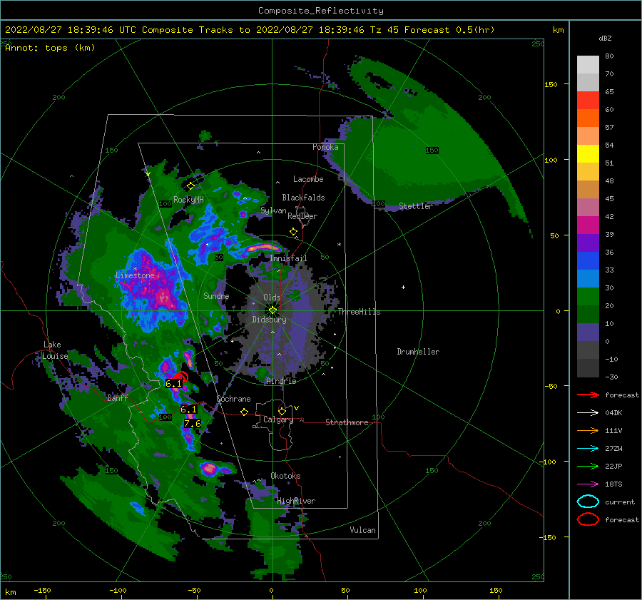Select the orange 111V arrow legend entry

[588, 430]
